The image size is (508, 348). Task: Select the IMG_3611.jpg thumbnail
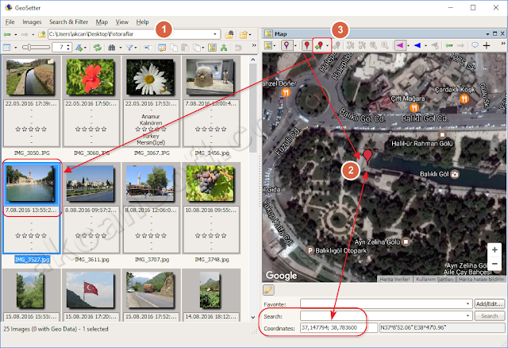90,184
